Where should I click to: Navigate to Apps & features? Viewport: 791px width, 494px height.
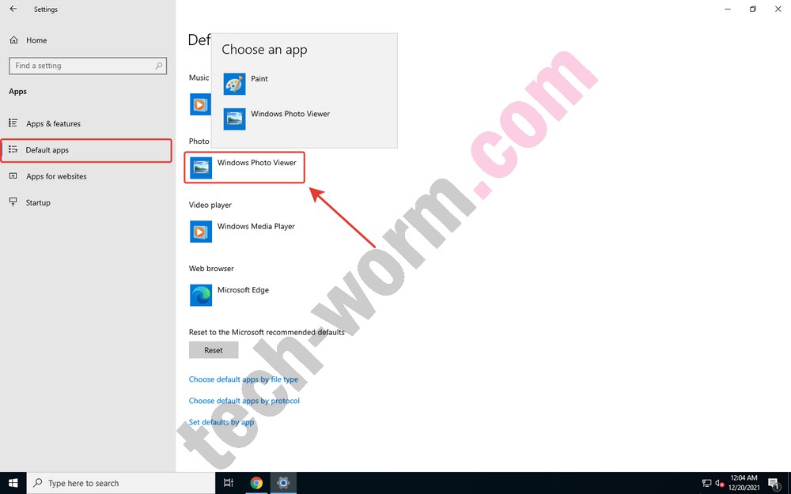click(53, 123)
